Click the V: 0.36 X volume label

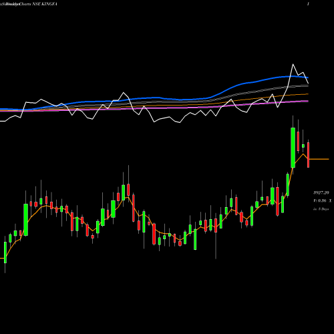(322, 201)
